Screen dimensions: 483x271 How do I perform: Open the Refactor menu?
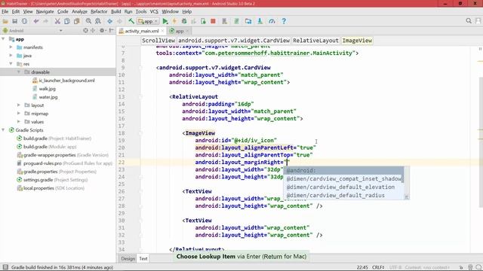click(x=99, y=12)
